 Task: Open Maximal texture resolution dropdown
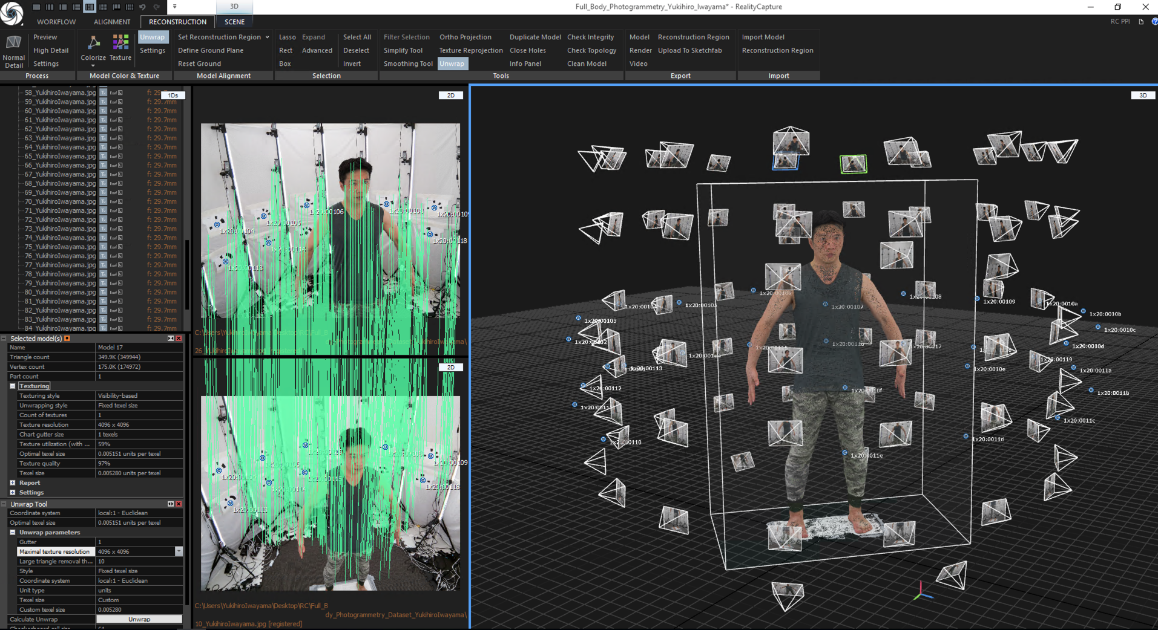click(179, 551)
